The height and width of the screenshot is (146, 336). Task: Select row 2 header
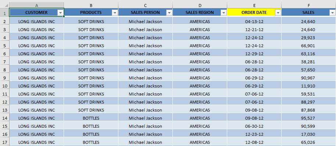point(4,21)
